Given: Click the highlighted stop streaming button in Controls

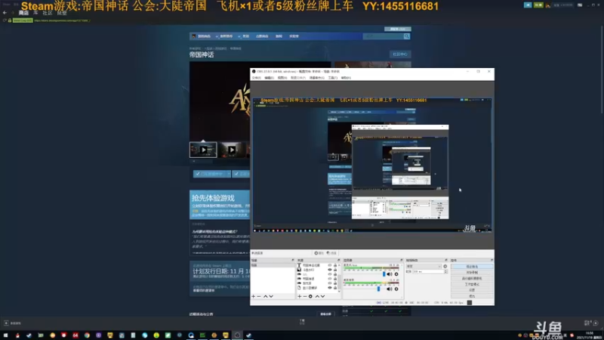Looking at the screenshot, I should (472, 267).
